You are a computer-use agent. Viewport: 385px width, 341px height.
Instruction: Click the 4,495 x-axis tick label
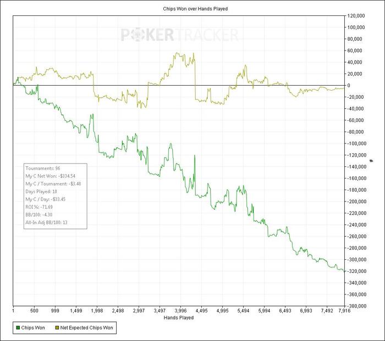[202, 311]
